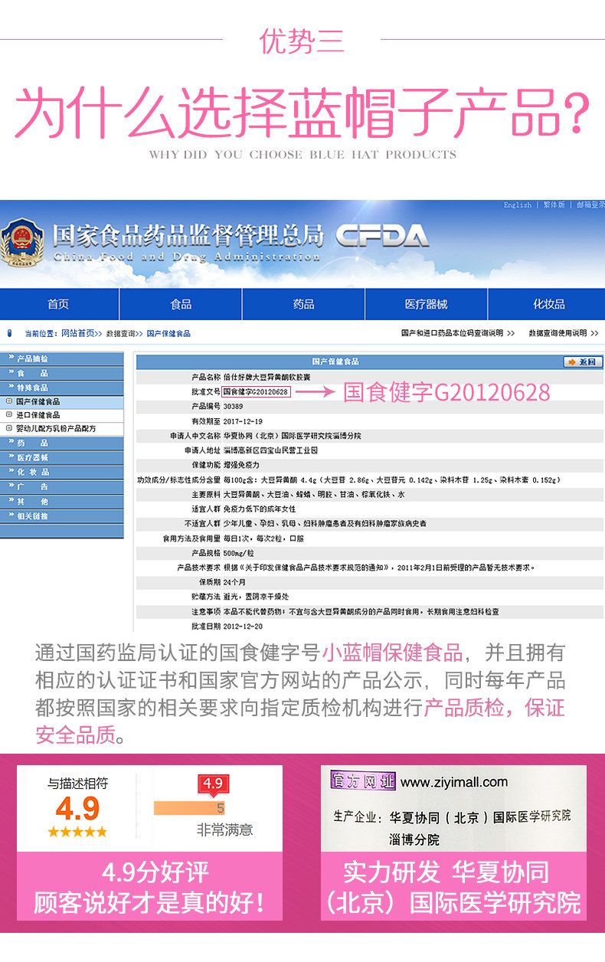
Task: Select 国产保健食品 in the sidebar
Action: [61, 401]
